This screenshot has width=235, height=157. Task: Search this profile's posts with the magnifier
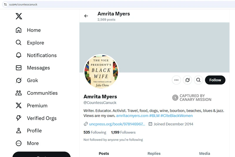[198, 80]
